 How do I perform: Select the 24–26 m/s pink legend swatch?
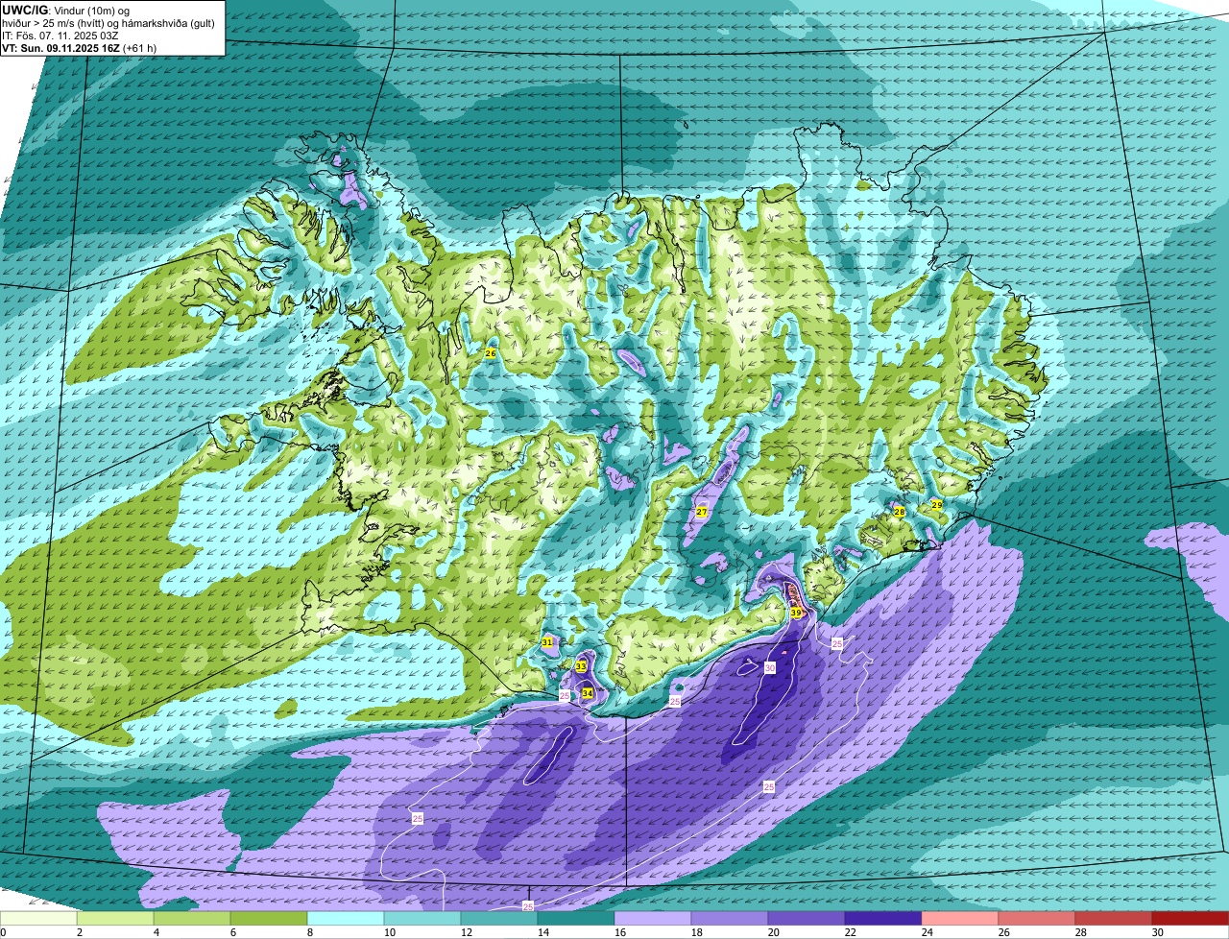tap(960, 919)
